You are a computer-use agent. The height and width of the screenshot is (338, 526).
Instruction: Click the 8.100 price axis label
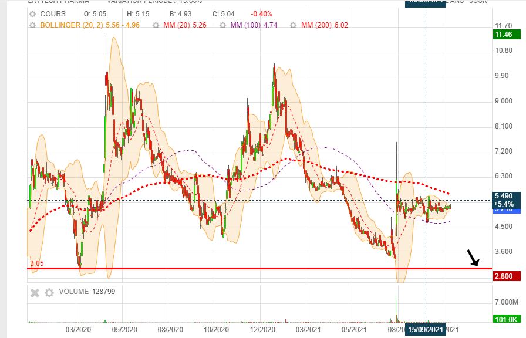pos(504,126)
